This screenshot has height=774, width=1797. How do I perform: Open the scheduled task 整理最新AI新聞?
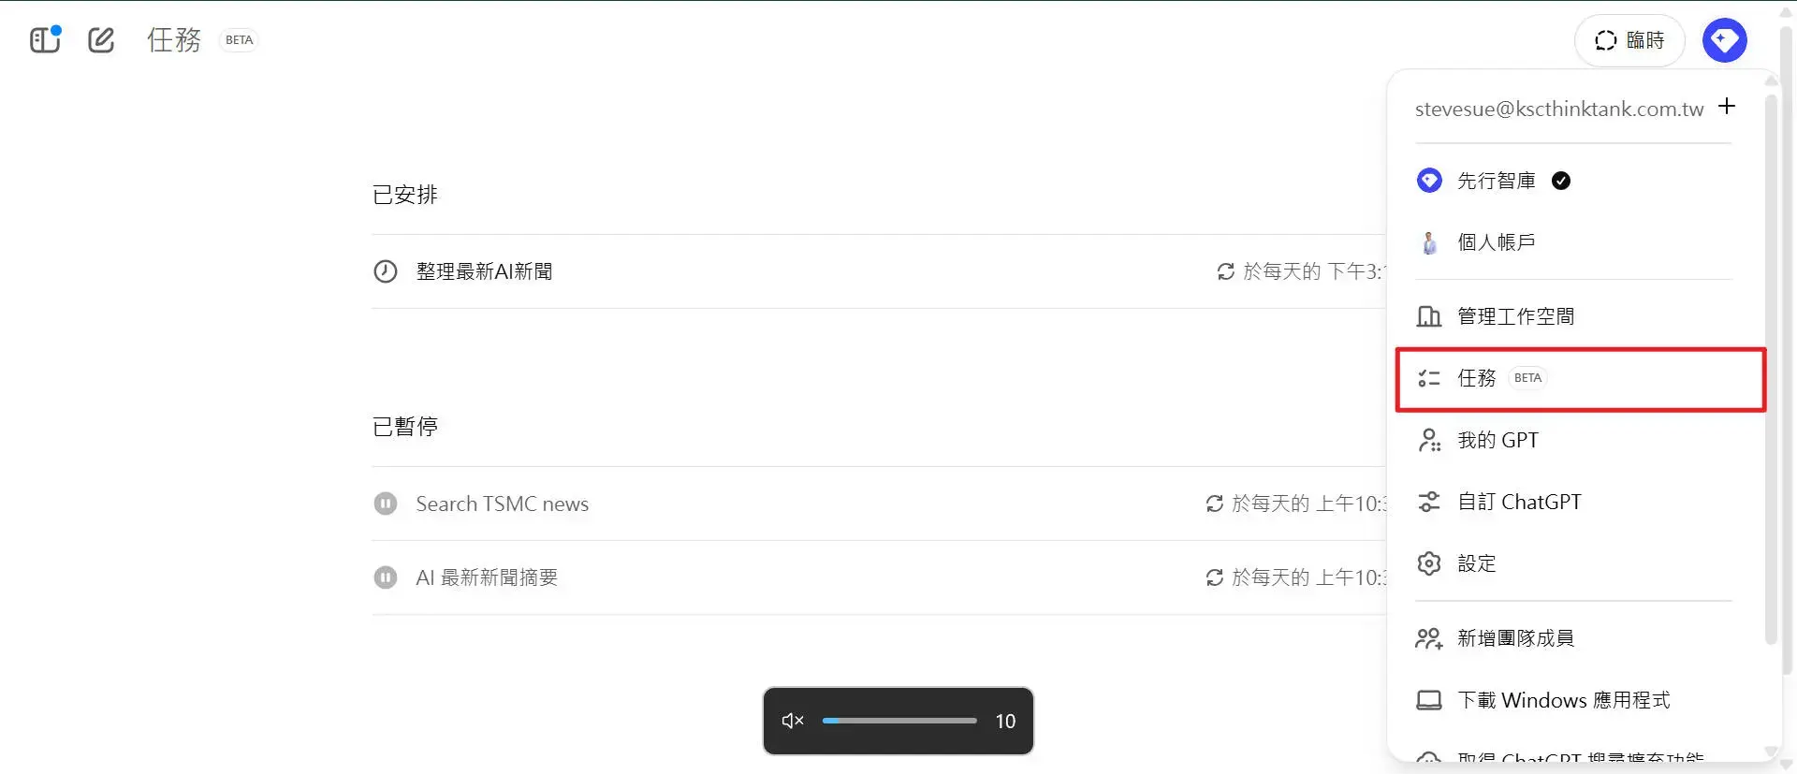pyautogui.click(x=484, y=271)
